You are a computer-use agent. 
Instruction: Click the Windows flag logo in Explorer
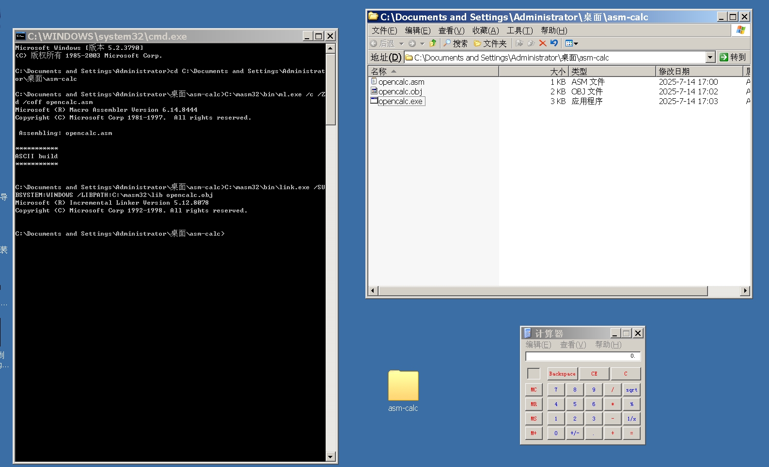point(740,30)
